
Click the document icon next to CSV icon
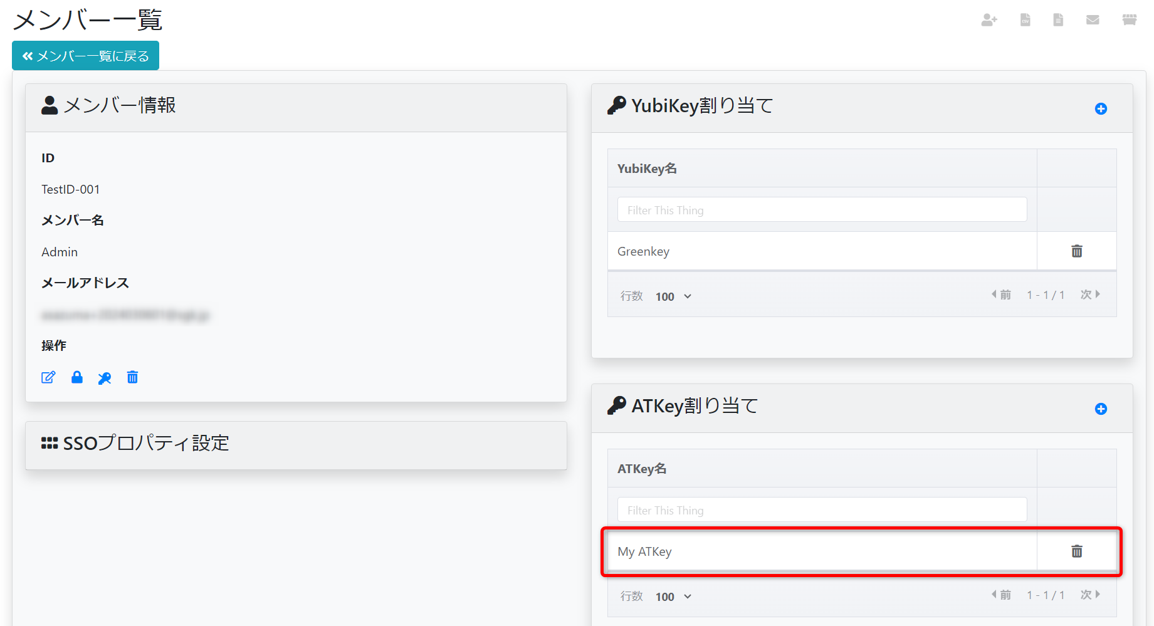coord(1058,20)
